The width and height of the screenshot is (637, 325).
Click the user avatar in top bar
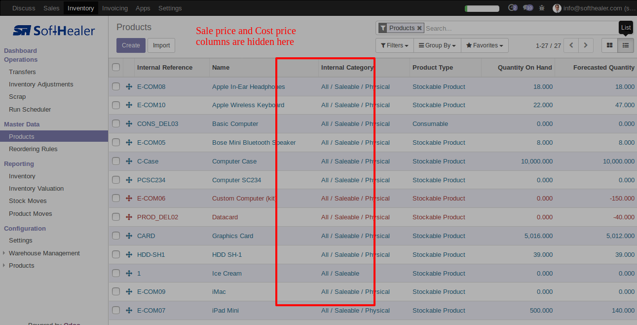pyautogui.click(x=557, y=8)
